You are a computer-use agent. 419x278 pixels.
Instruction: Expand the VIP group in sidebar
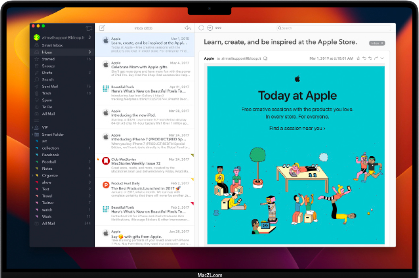pos(32,127)
